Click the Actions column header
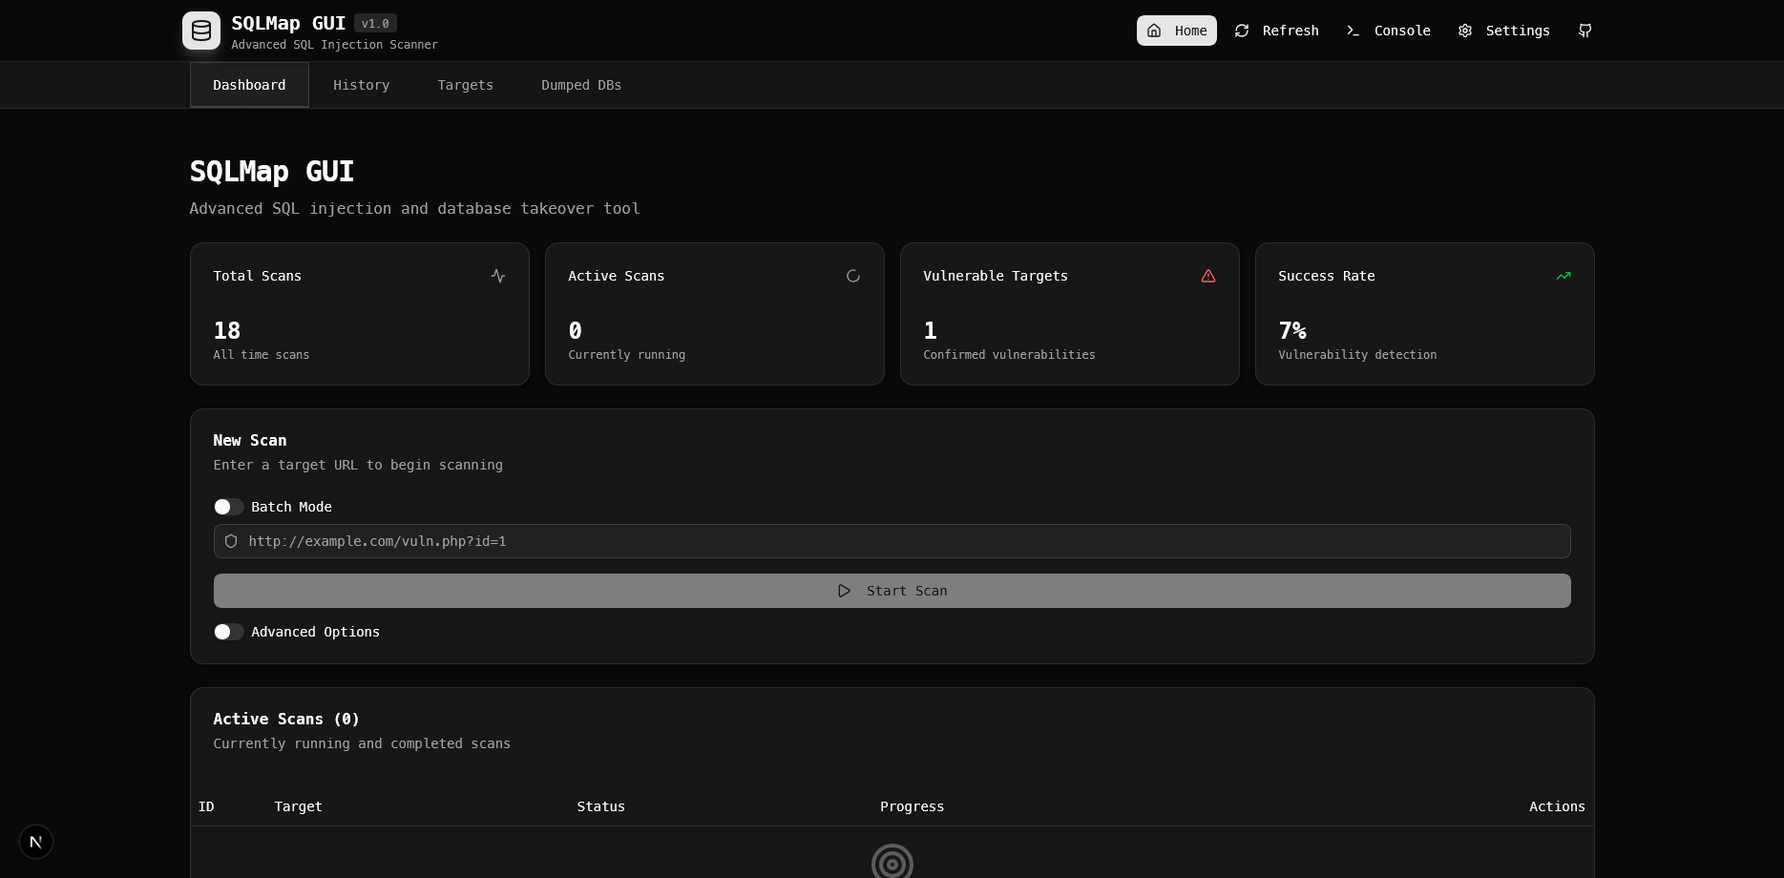 (x=1557, y=806)
